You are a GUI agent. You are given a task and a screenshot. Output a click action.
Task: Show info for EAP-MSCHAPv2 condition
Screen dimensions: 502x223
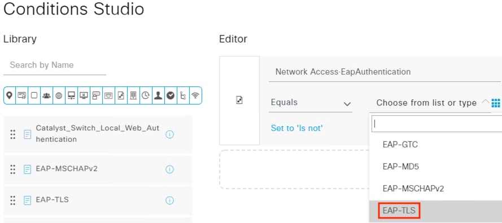[x=169, y=169]
